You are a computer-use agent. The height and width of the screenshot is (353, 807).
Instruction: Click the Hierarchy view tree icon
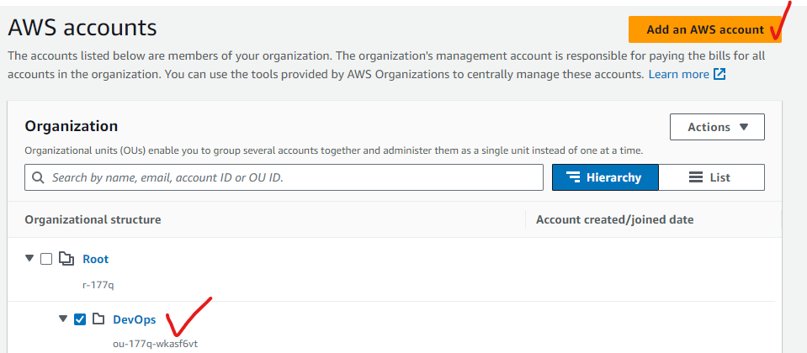coord(574,177)
